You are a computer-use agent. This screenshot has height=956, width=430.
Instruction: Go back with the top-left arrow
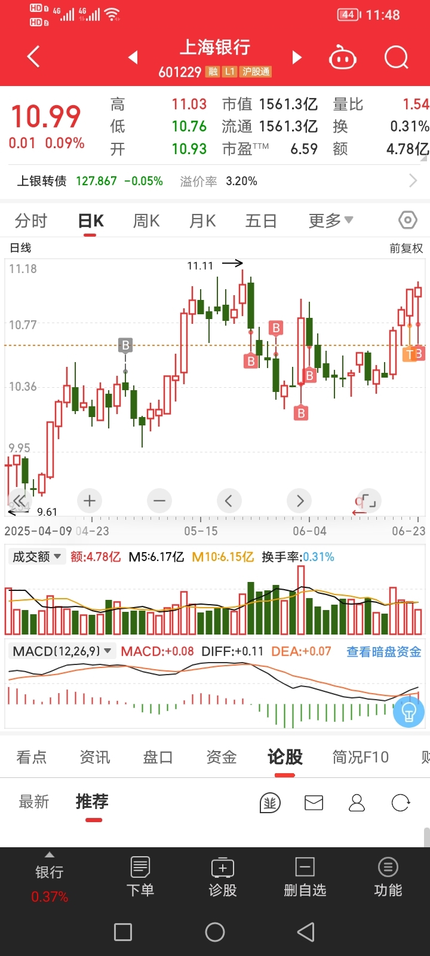tap(34, 57)
